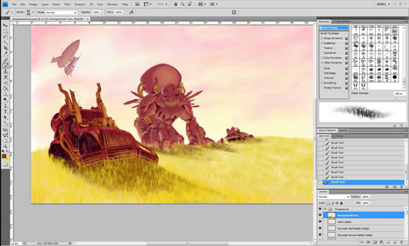Select the Gradient tool

pos(5,89)
